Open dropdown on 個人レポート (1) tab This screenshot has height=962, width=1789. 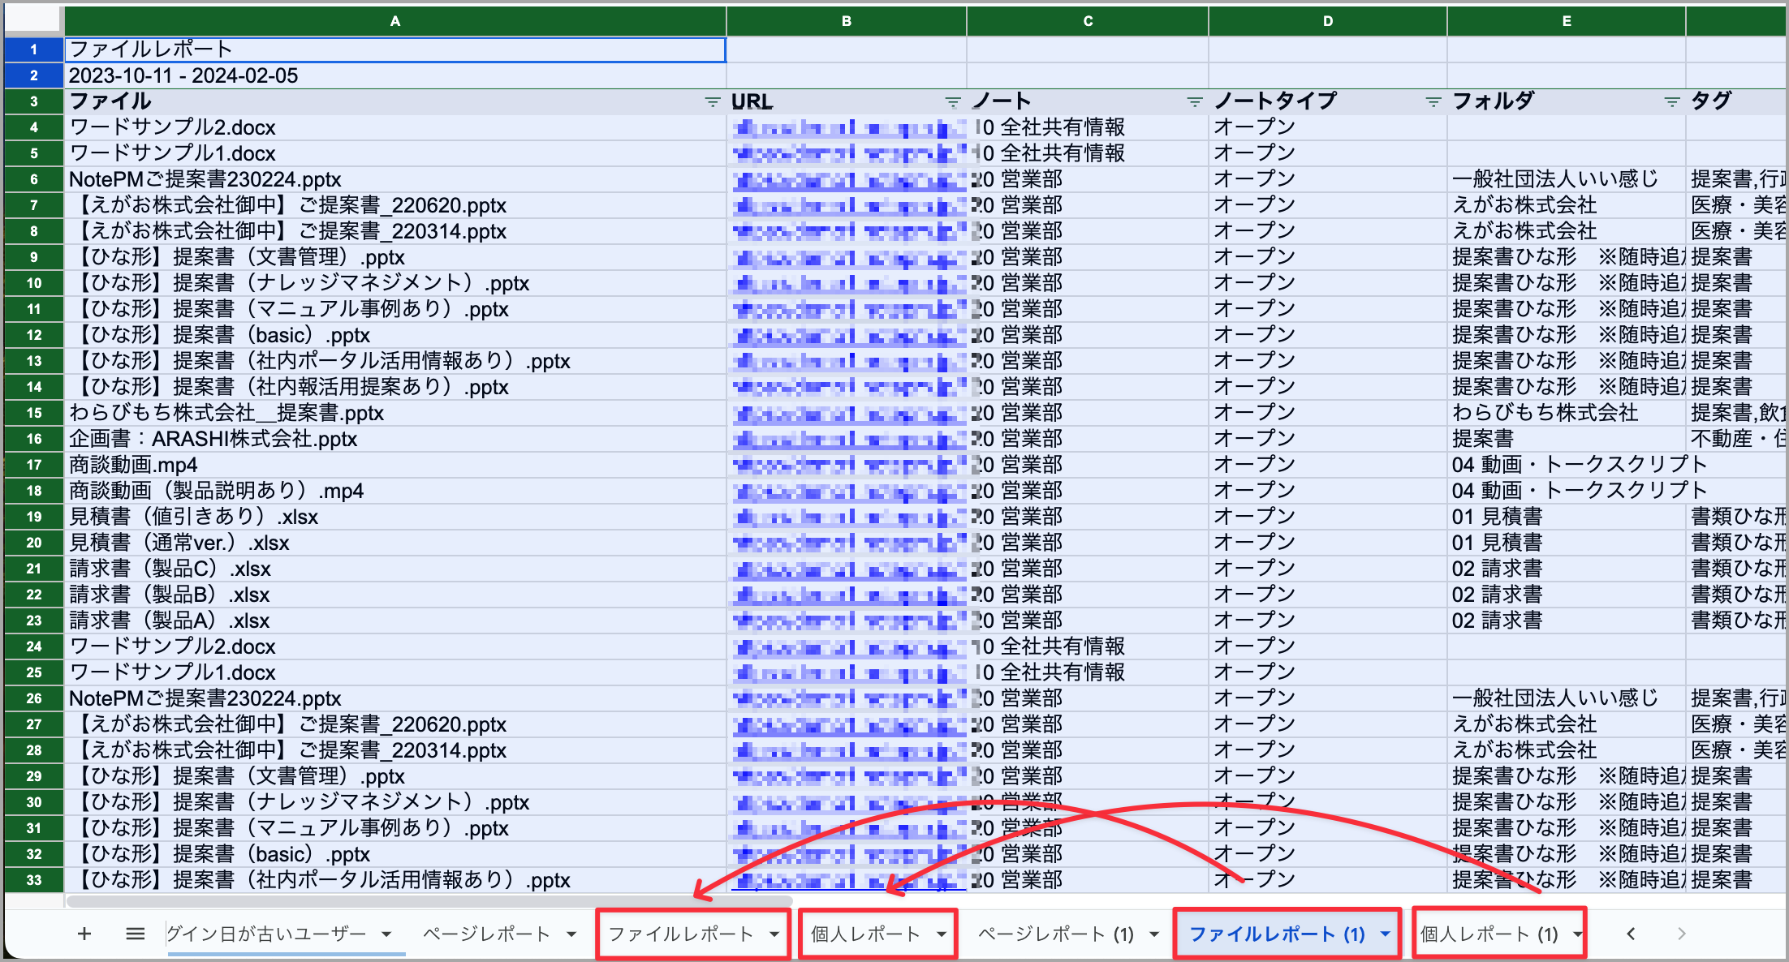[1577, 934]
